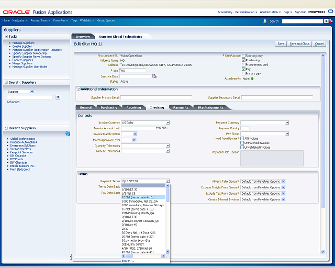
Task: Switch to the Purchasing tab
Action: (109, 107)
